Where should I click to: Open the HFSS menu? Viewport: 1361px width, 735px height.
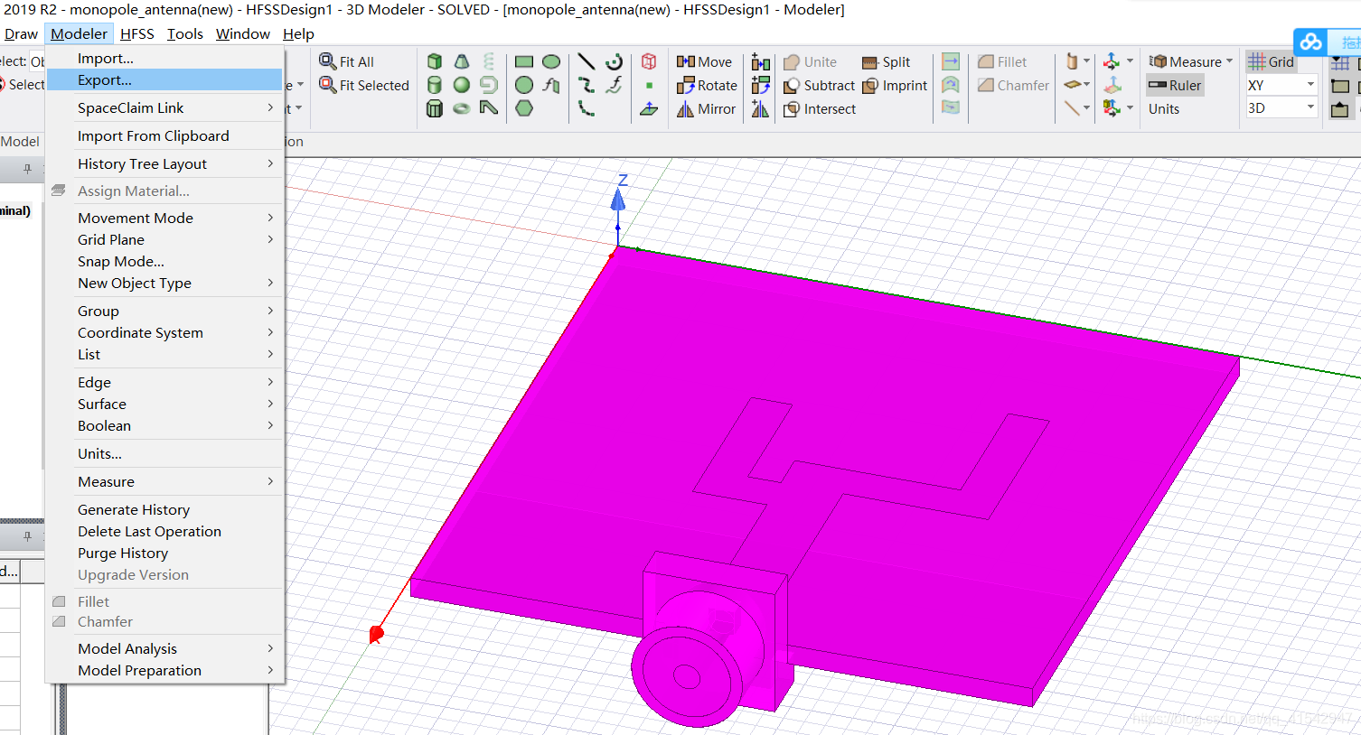coord(137,33)
